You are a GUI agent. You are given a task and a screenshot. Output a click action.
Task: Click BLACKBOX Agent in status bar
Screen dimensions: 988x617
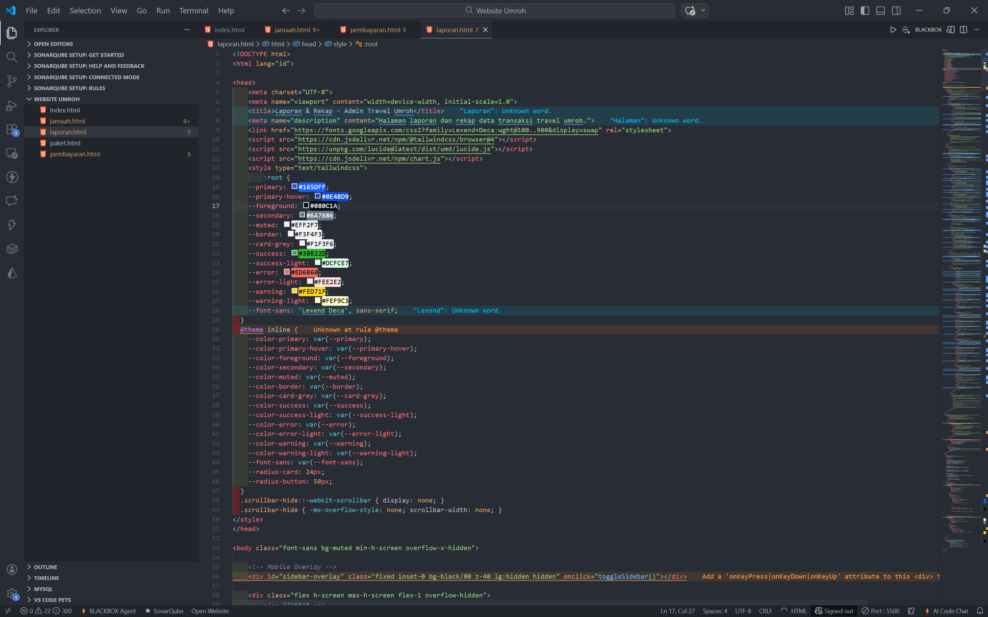[109, 611]
